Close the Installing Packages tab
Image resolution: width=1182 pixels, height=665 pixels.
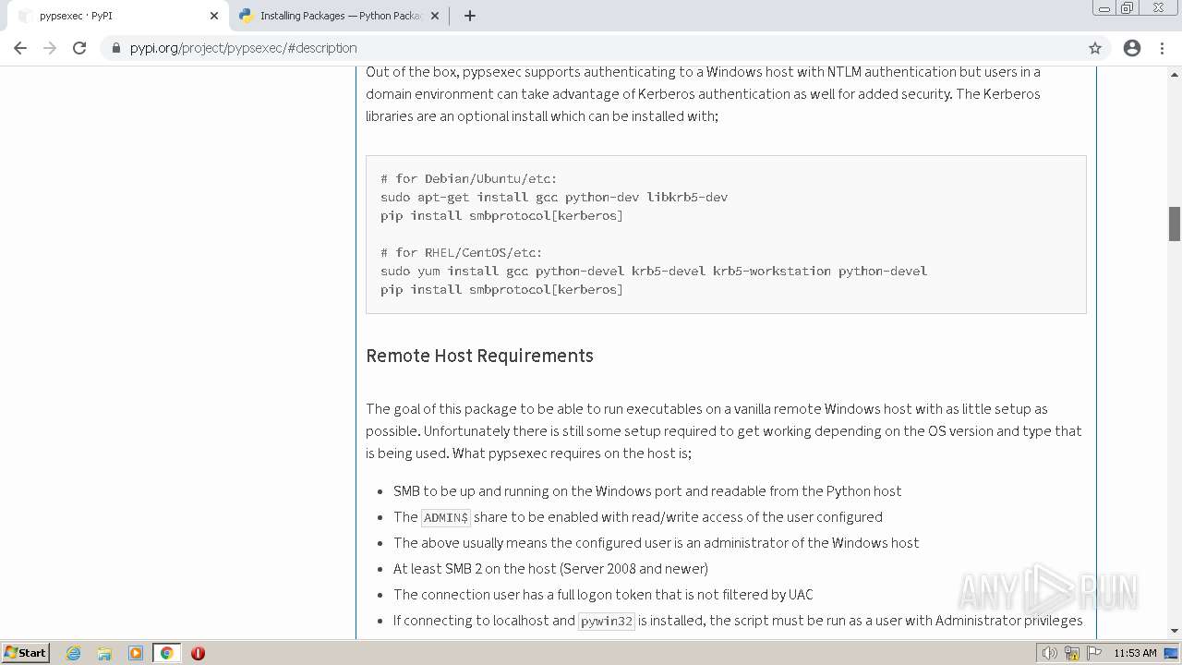click(x=435, y=16)
